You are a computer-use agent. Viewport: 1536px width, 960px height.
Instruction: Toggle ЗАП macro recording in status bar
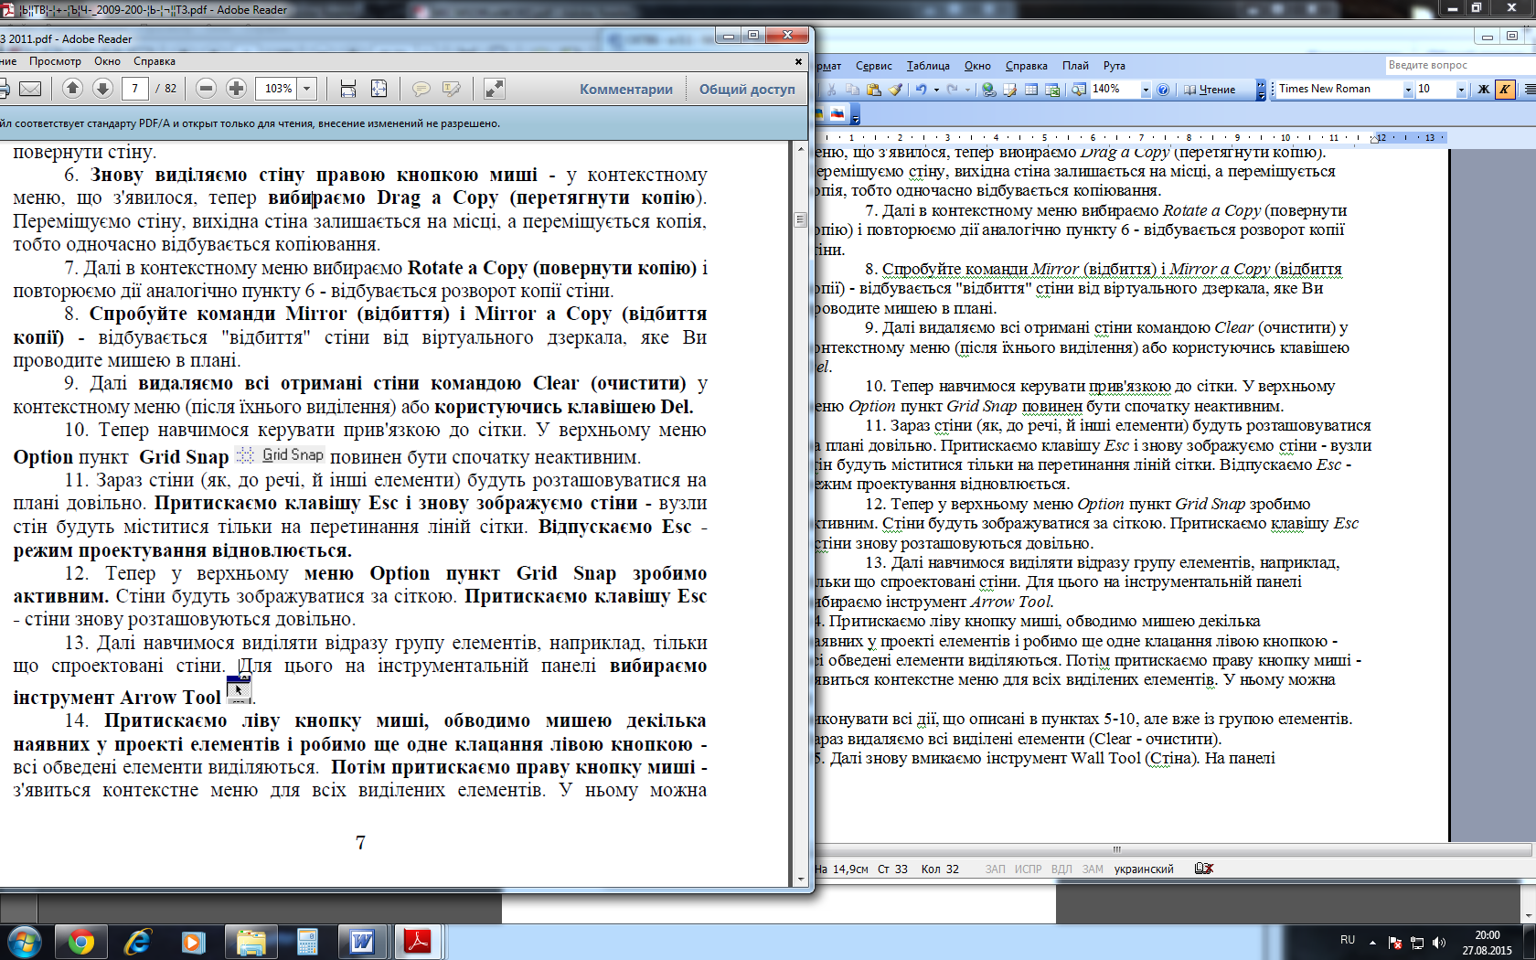tap(995, 869)
